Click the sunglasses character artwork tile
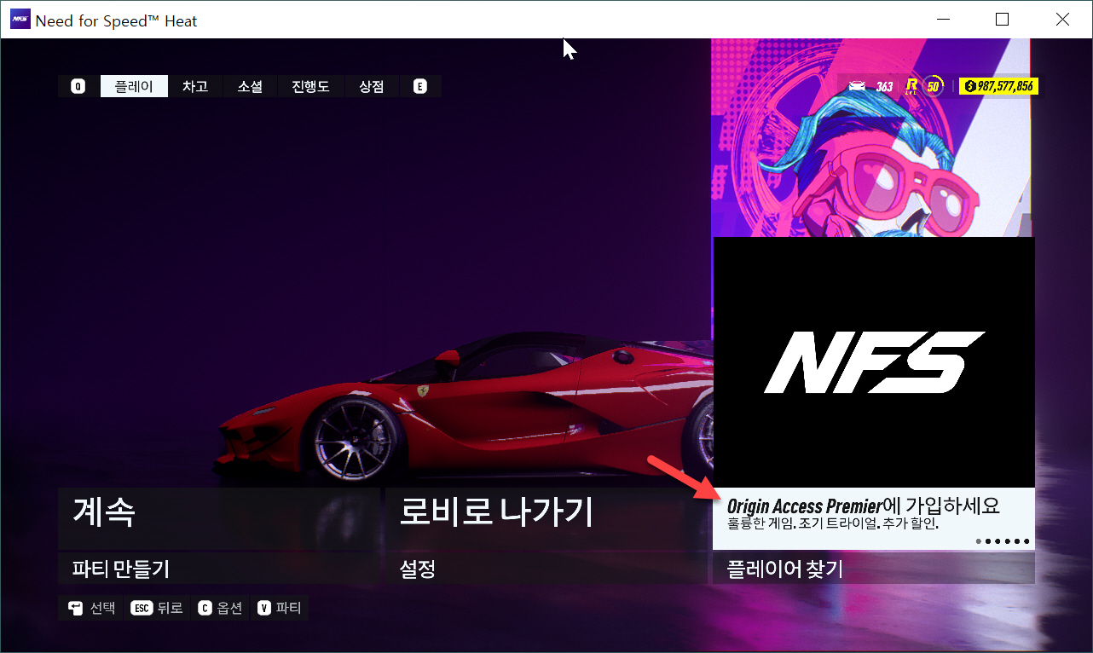Screen dimensions: 1093x653 point(871,138)
